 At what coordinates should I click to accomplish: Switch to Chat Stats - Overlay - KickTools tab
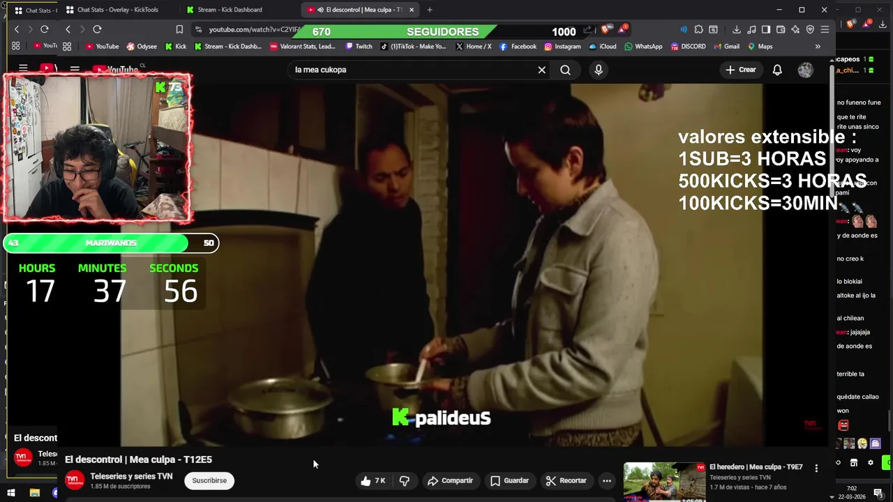(x=117, y=10)
